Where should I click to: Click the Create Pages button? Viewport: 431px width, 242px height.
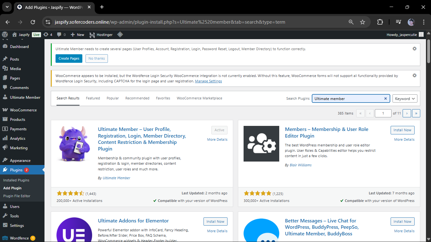[x=69, y=58]
